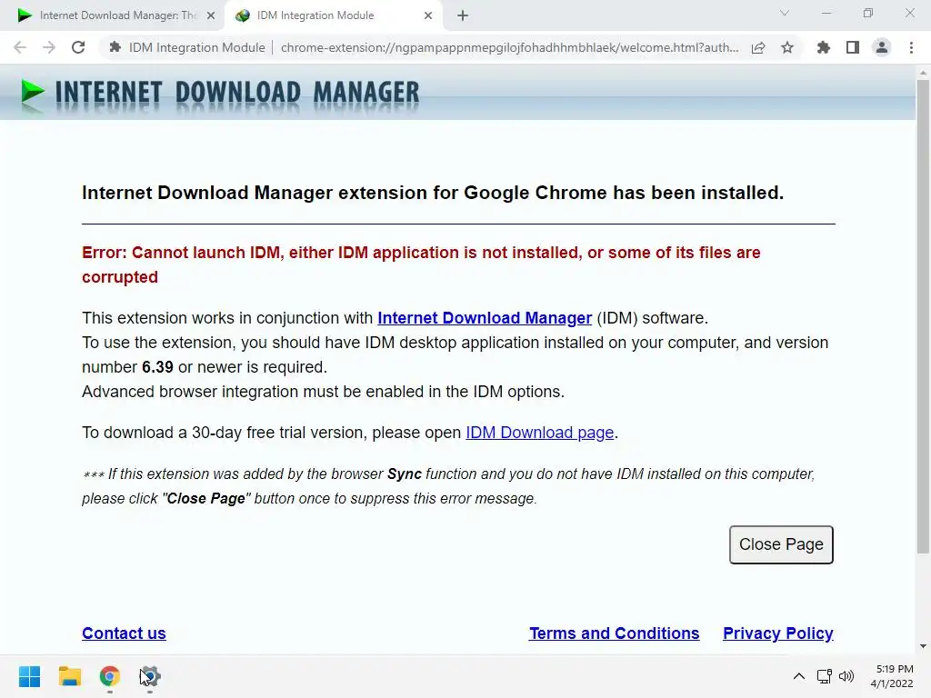Click the Internet Download Manager logo banner
931x698 pixels.
point(220,94)
